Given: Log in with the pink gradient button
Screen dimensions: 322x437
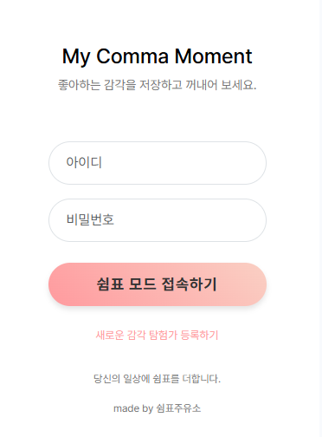Looking at the screenshot, I should [158, 284].
